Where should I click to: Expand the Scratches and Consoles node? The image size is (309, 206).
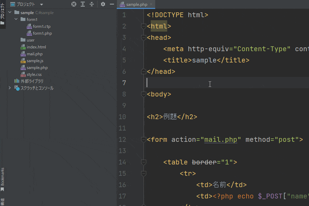point(10,88)
